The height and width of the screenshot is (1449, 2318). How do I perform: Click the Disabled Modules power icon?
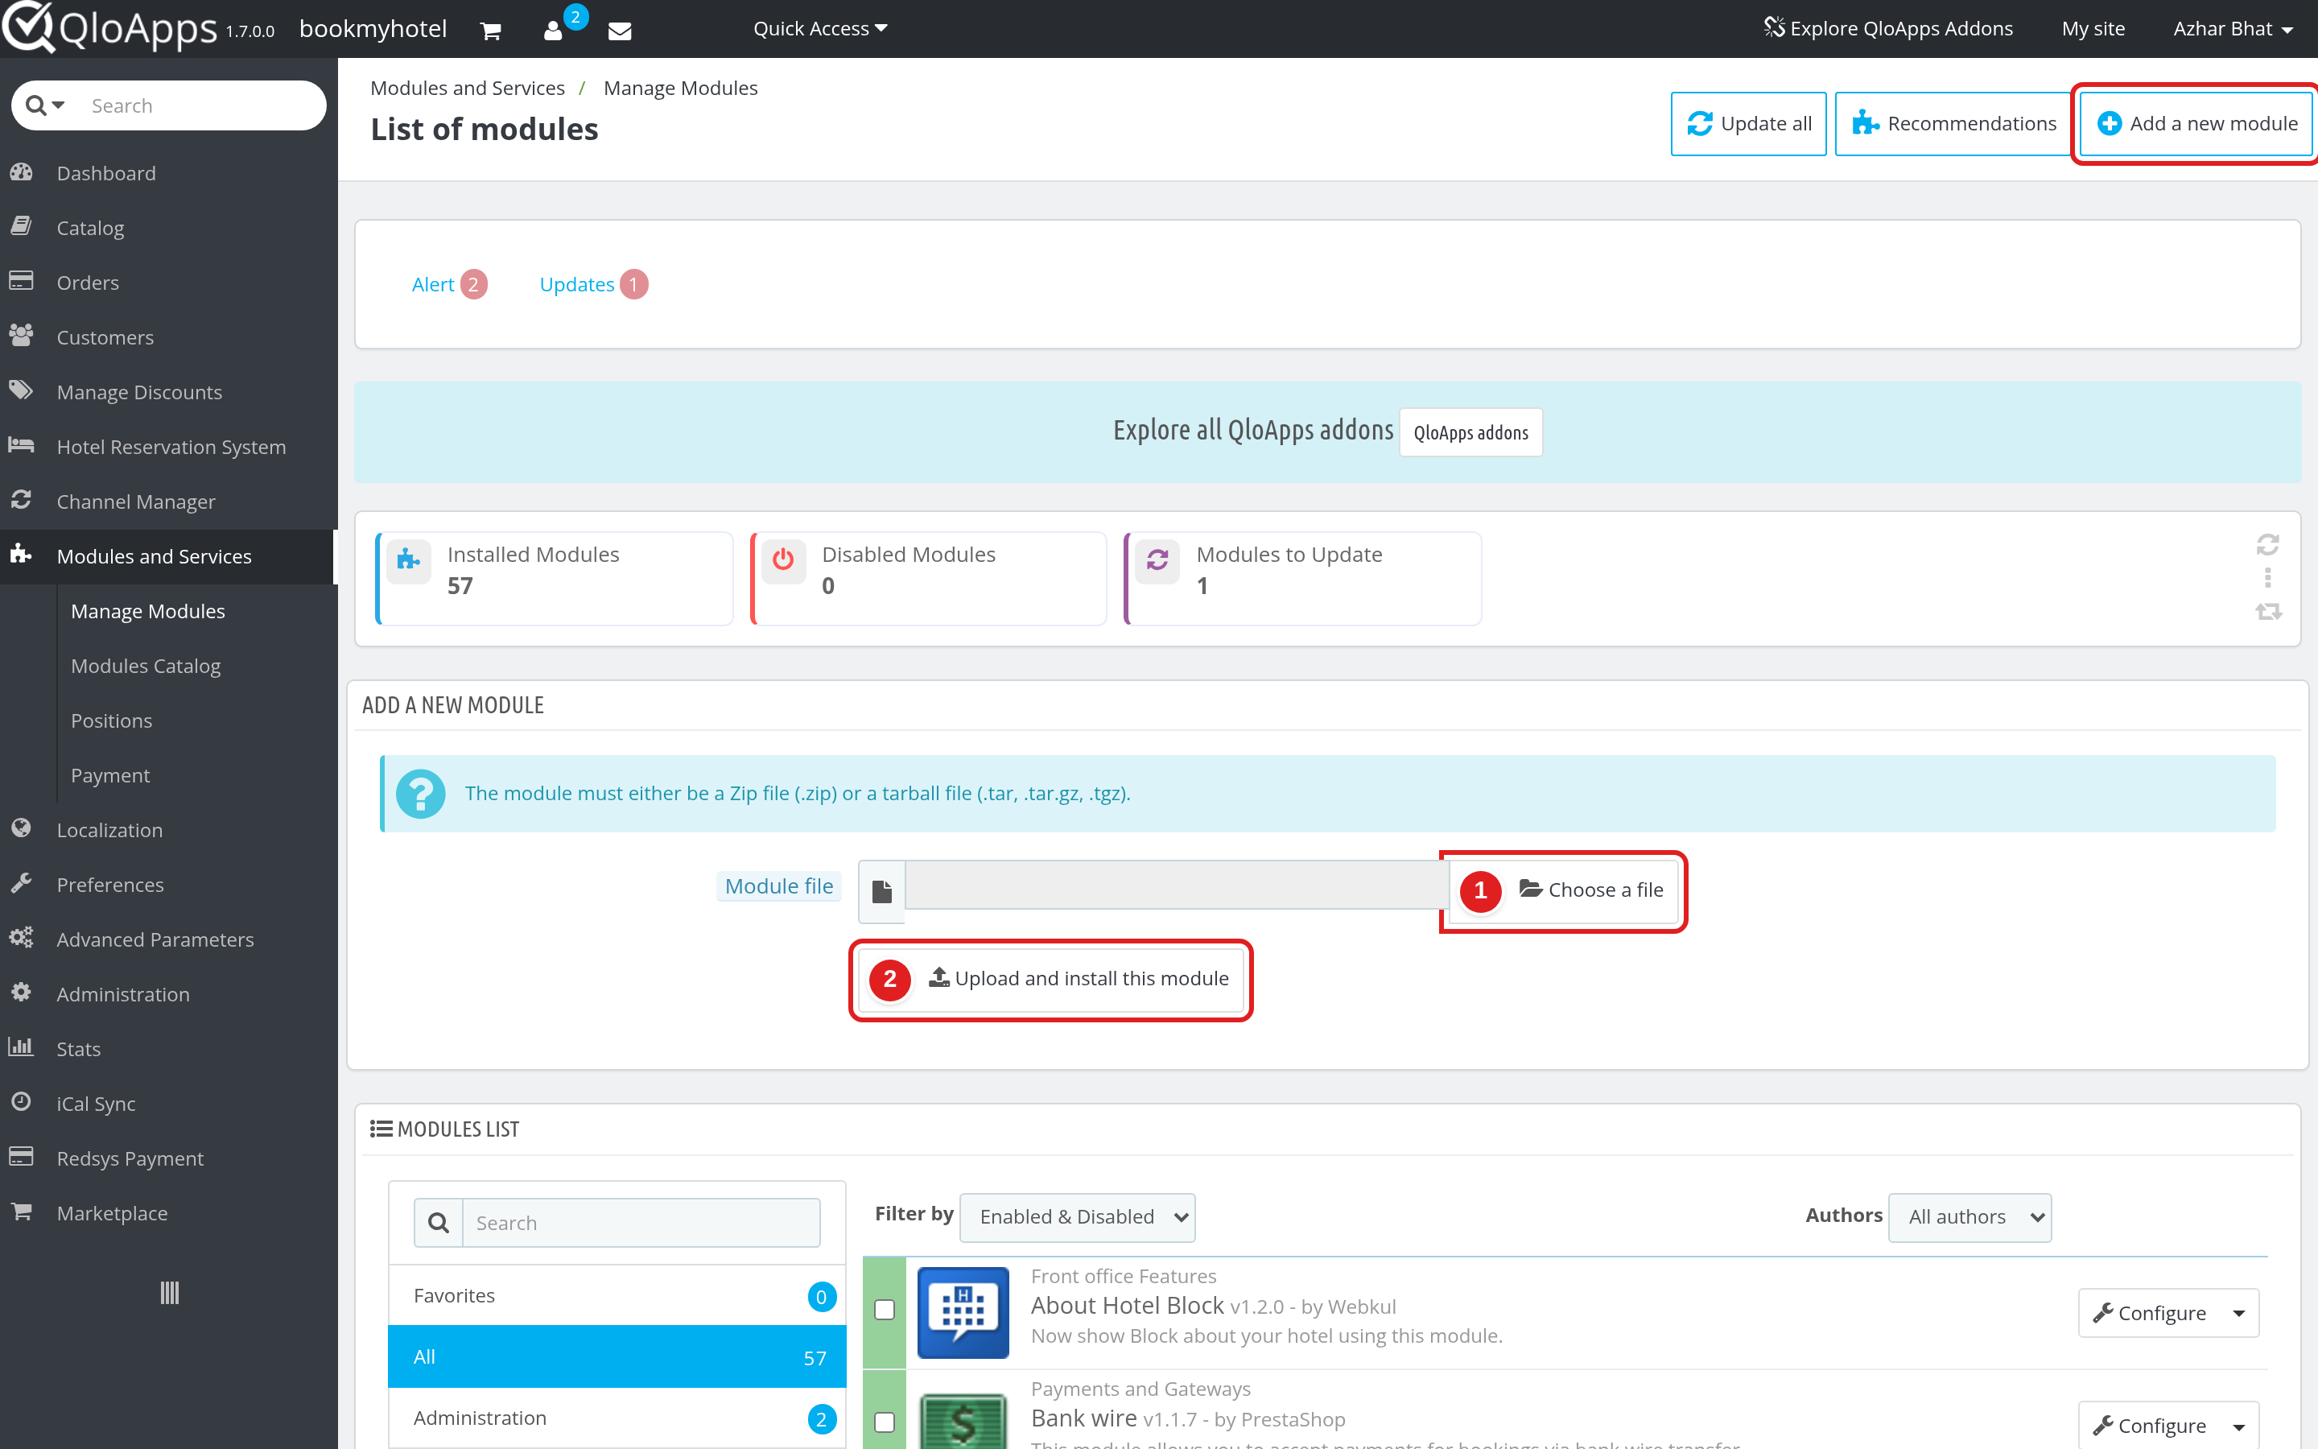click(x=783, y=559)
